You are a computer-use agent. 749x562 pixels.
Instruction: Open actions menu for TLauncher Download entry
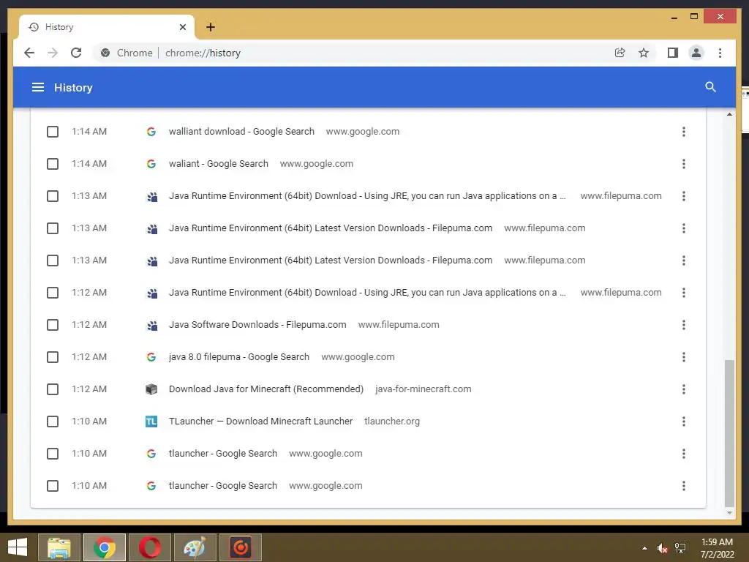684,421
